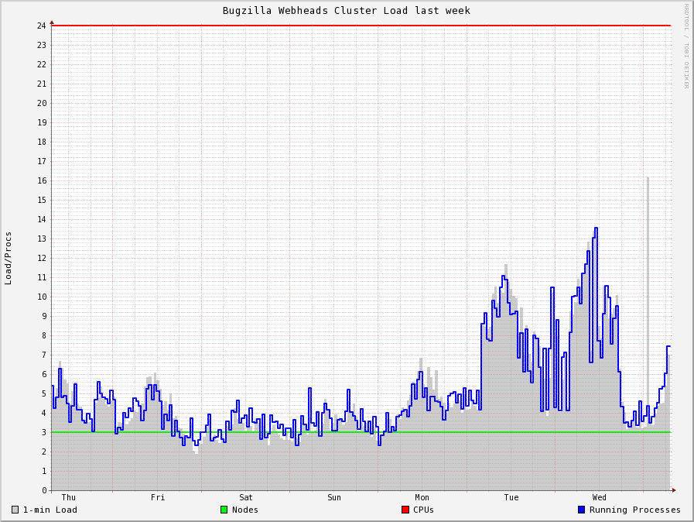This screenshot has height=522, width=694.
Task: Click the y-axis value '7'
Action: click(x=44, y=355)
